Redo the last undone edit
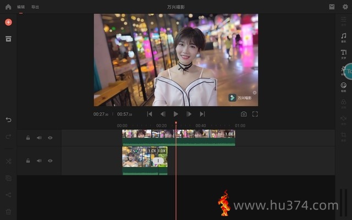The image size is (352, 220). pyautogui.click(x=9, y=136)
